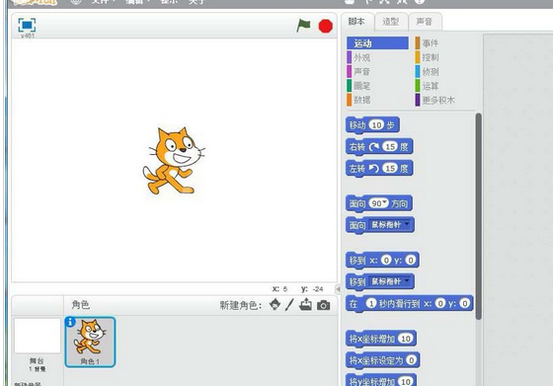Click steps value in 移动 10 步 block
553x386 pixels.
[x=376, y=124]
